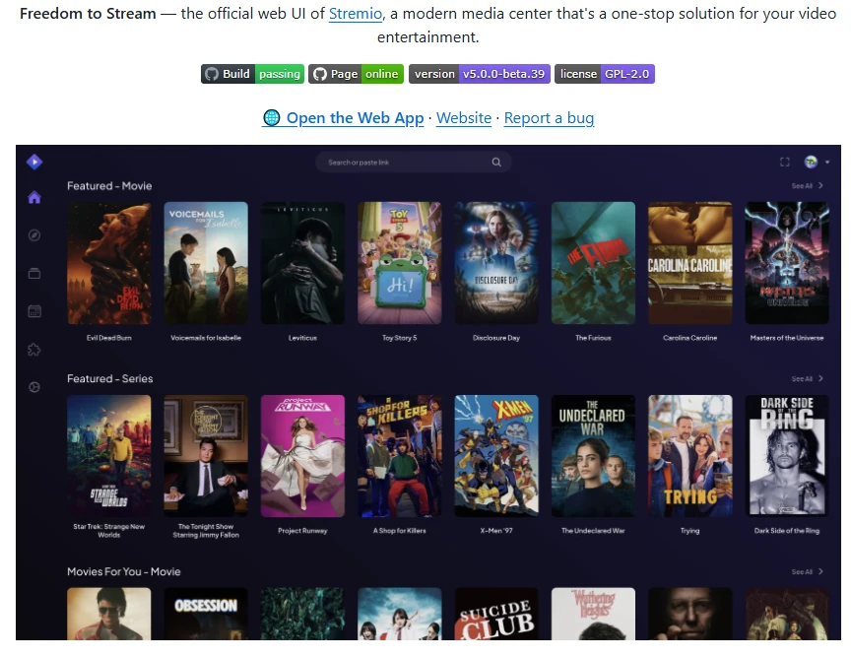Click the search magnifier icon

pos(496,163)
